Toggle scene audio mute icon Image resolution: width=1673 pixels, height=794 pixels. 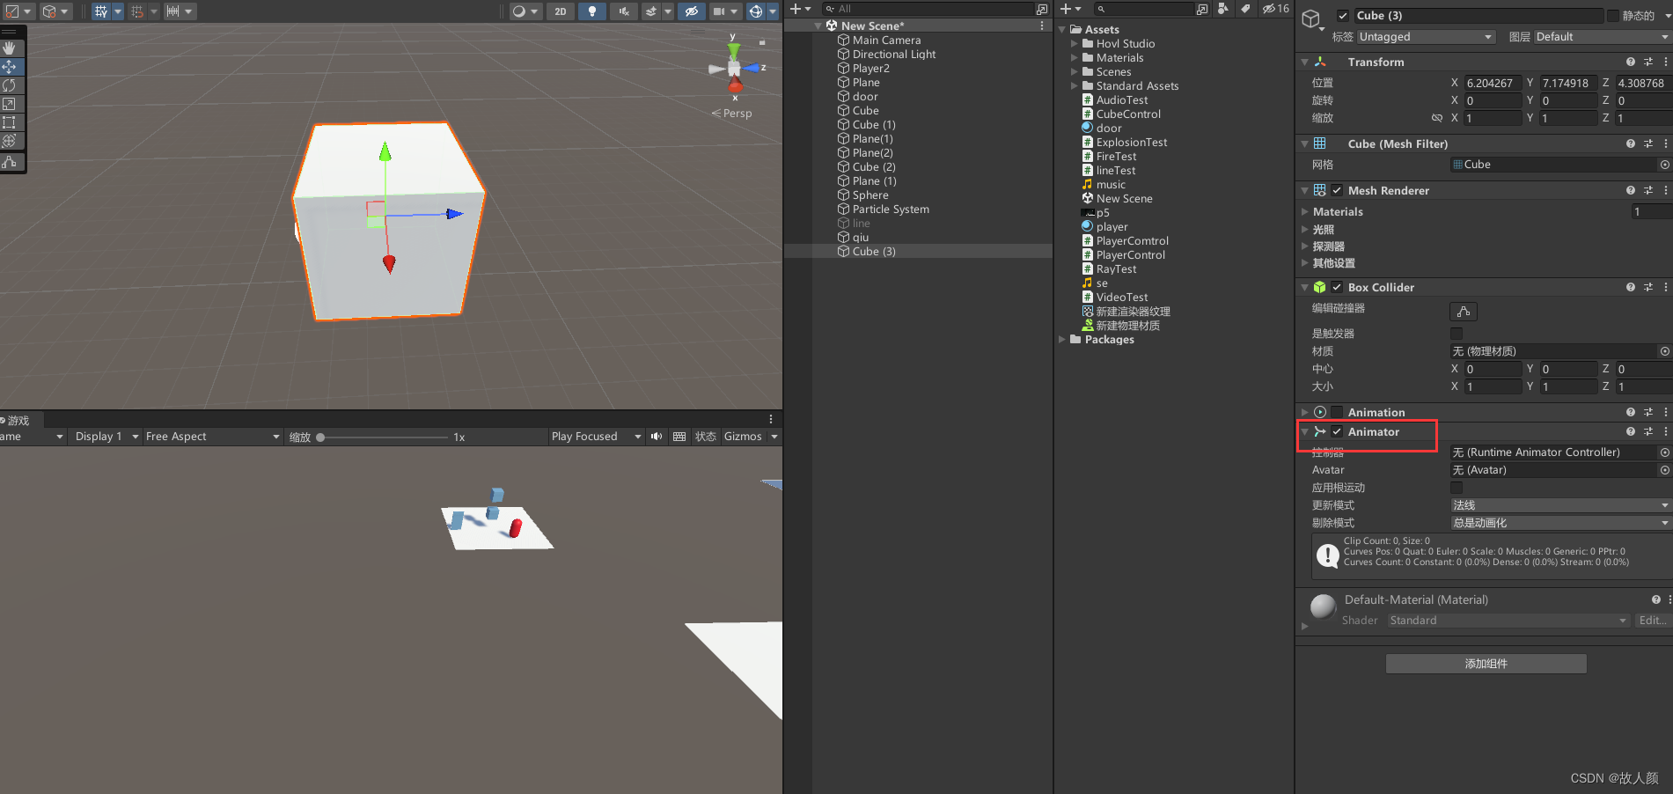(x=624, y=11)
